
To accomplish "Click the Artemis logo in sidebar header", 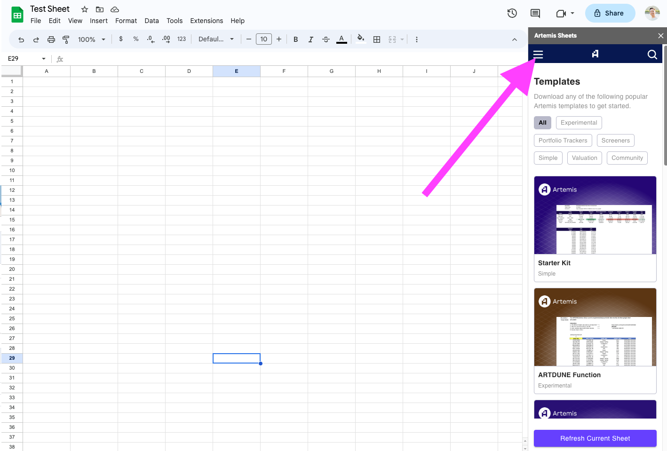I will click(595, 54).
